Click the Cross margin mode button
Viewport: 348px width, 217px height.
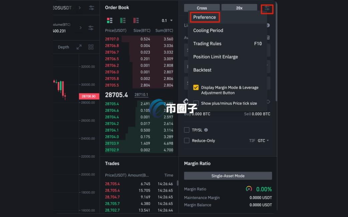click(x=202, y=7)
